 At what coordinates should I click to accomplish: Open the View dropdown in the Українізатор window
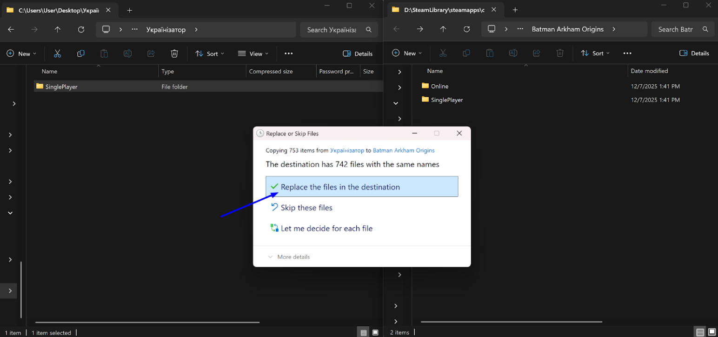click(x=253, y=54)
